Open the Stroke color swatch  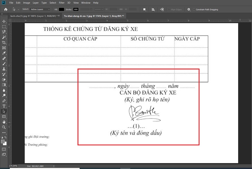(x=76, y=9)
